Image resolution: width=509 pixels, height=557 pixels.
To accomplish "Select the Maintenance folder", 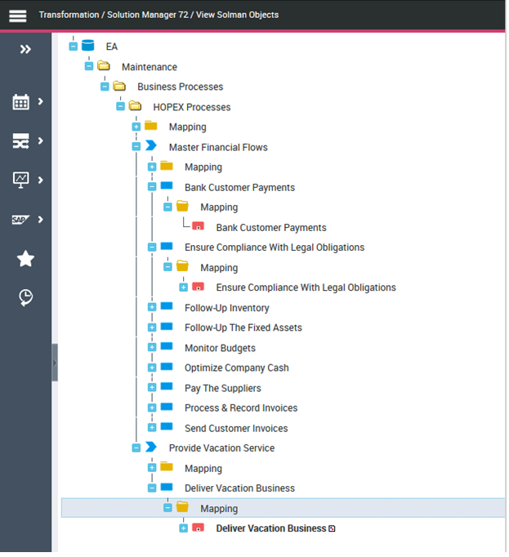I will point(149,67).
